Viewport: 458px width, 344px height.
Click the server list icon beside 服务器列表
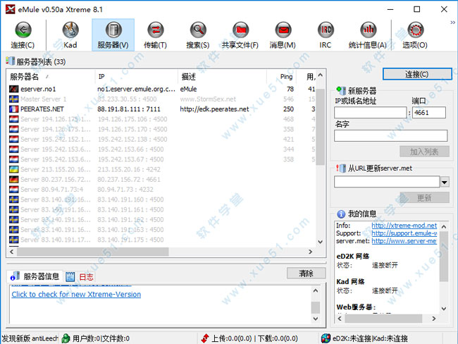[x=10, y=61]
